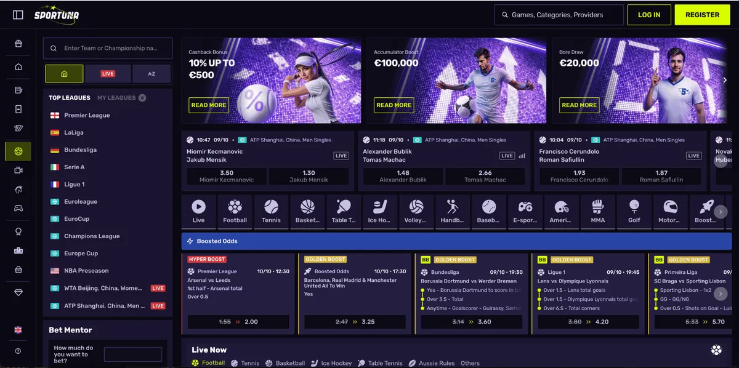The image size is (739, 368).
Task: Select the Handball sport icon tile
Action: click(x=453, y=212)
